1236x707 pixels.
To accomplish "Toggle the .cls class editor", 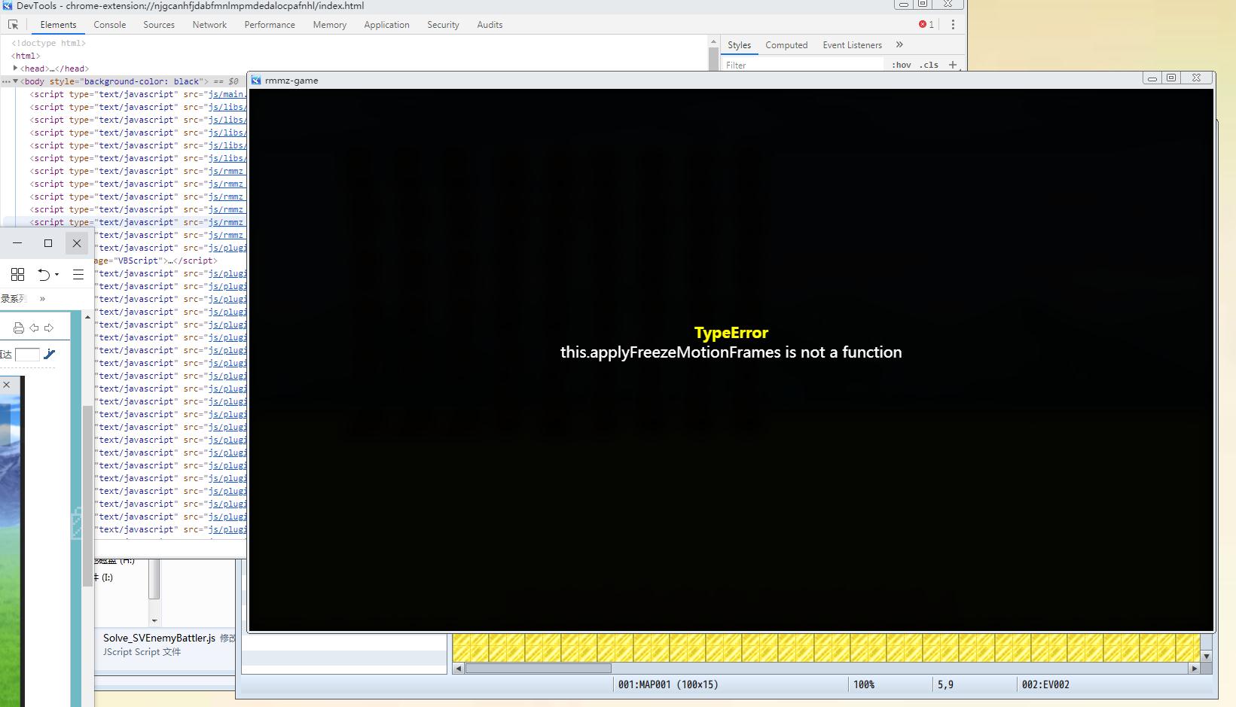I will 929,65.
